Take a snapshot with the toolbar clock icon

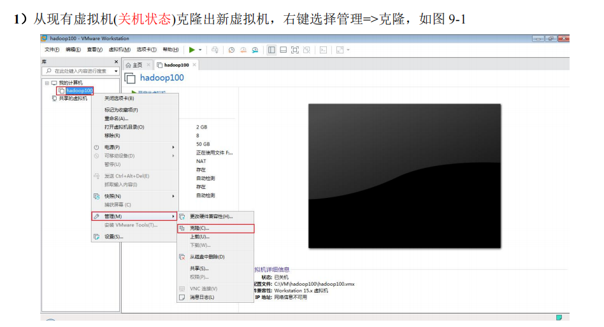(x=231, y=50)
